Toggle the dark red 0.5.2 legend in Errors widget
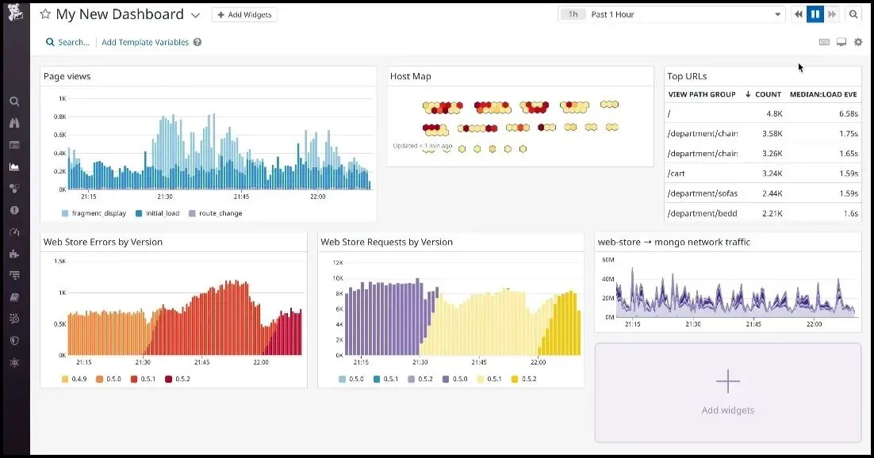The width and height of the screenshot is (874, 458). pos(178,379)
